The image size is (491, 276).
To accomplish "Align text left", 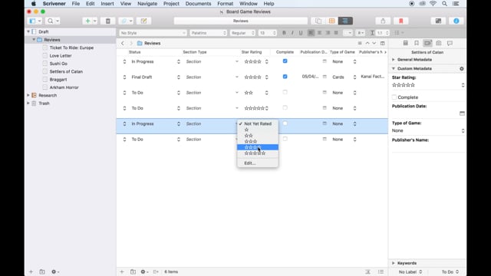I will pyautogui.click(x=311, y=33).
